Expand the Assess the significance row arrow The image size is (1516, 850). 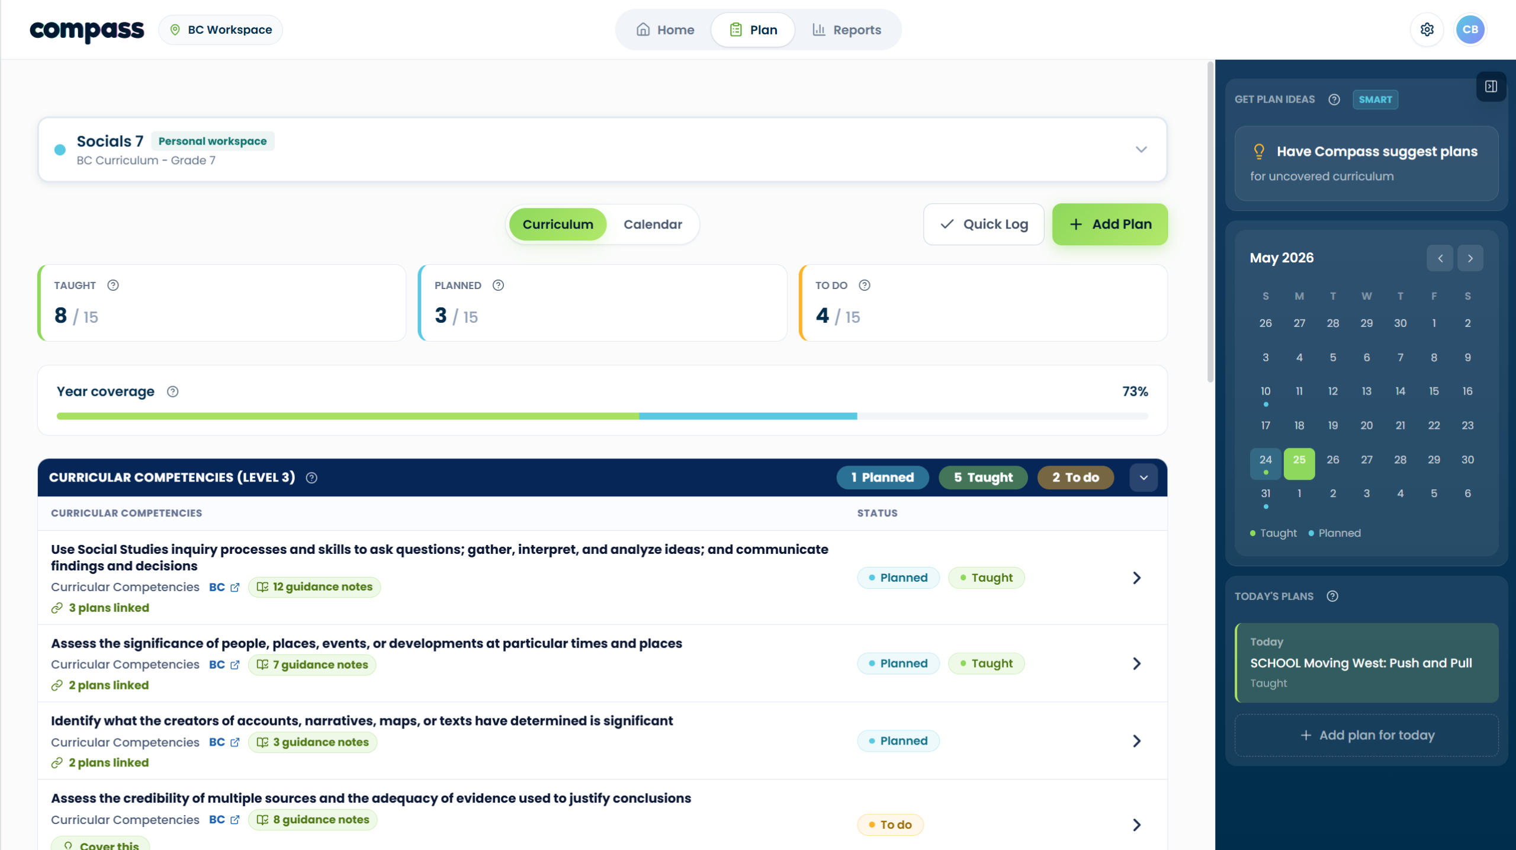point(1136,664)
